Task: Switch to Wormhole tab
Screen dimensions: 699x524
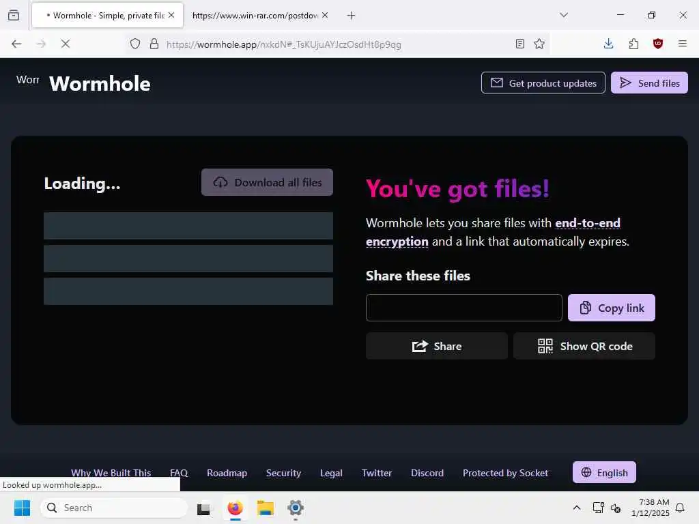Action: (x=107, y=15)
